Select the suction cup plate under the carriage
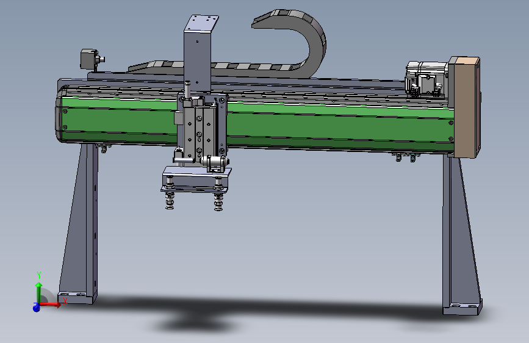This screenshot has height=343, width=529. [x=196, y=181]
